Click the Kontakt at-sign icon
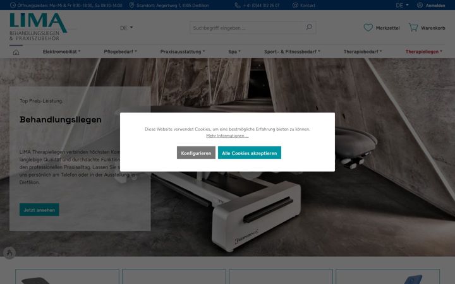 point(295,5)
